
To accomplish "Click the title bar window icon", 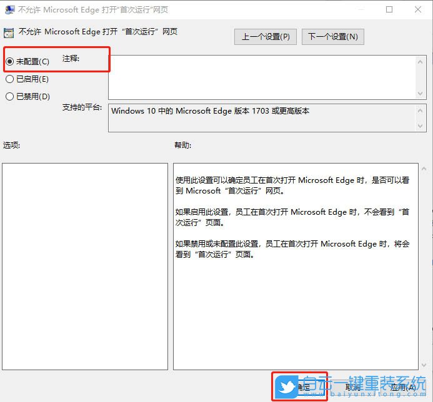I will [x=10, y=9].
